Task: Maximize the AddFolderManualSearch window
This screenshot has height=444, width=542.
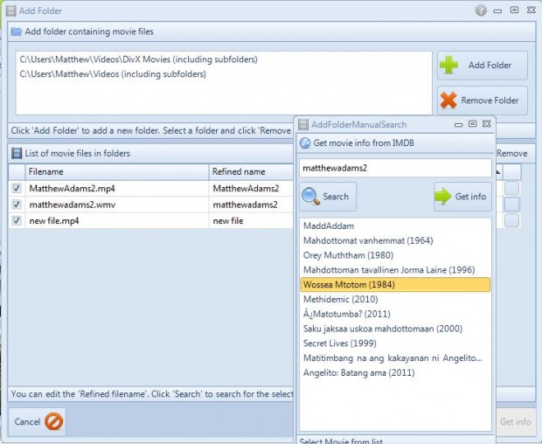Action: (472, 124)
